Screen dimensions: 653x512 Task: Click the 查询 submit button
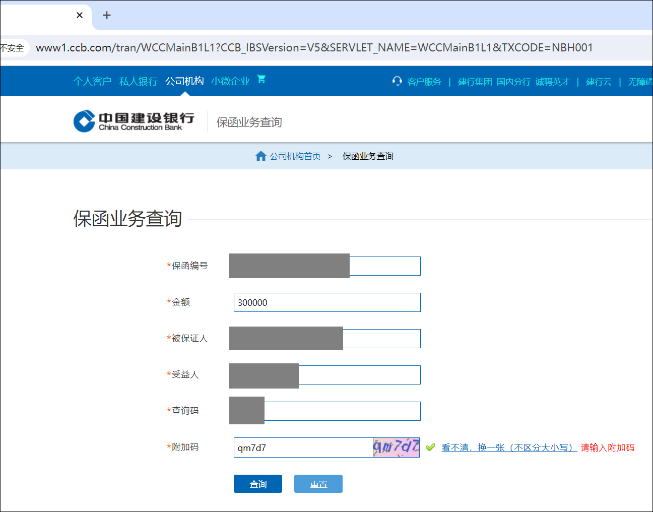click(257, 483)
